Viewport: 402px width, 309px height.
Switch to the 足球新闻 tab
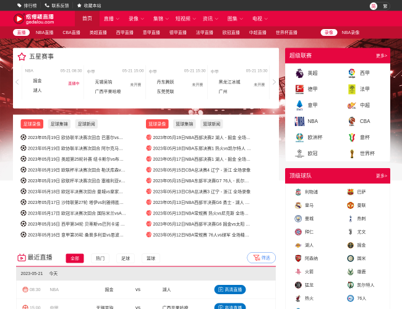(x=87, y=124)
